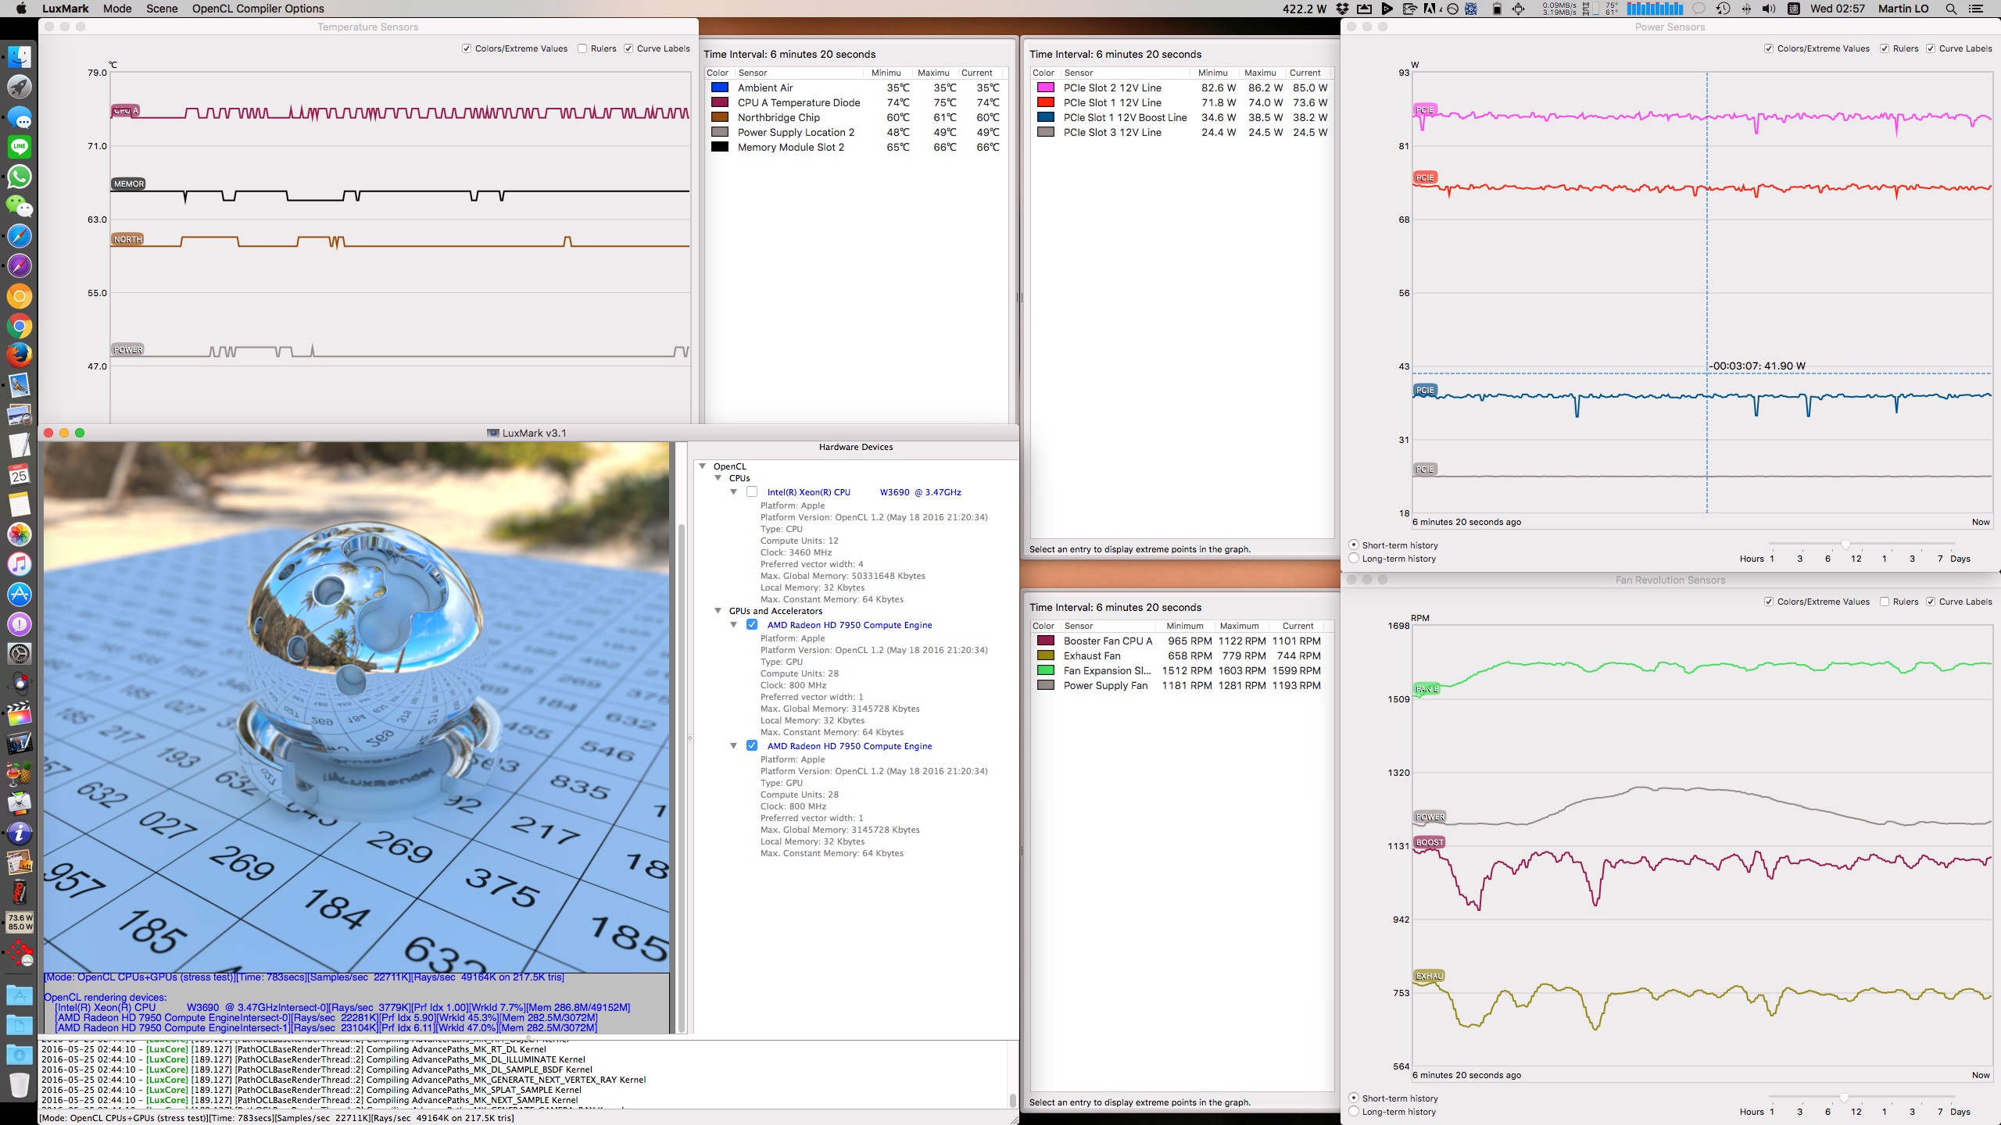Collapse GPUs and Accelerators section
The image size is (2001, 1125).
click(x=718, y=611)
